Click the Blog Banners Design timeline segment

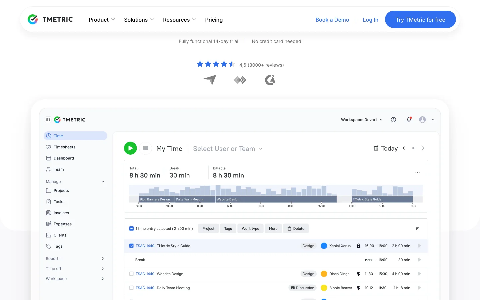(x=157, y=199)
